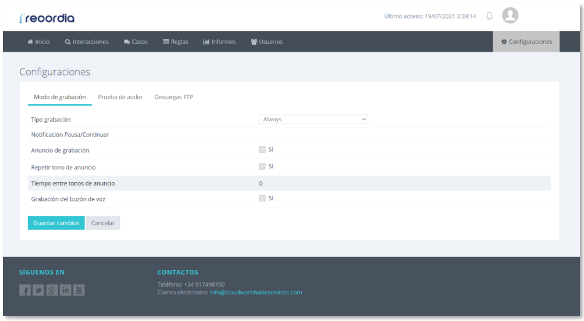The image size is (584, 321).
Task: Open the LinkedIn social icon
Action: [65, 290]
